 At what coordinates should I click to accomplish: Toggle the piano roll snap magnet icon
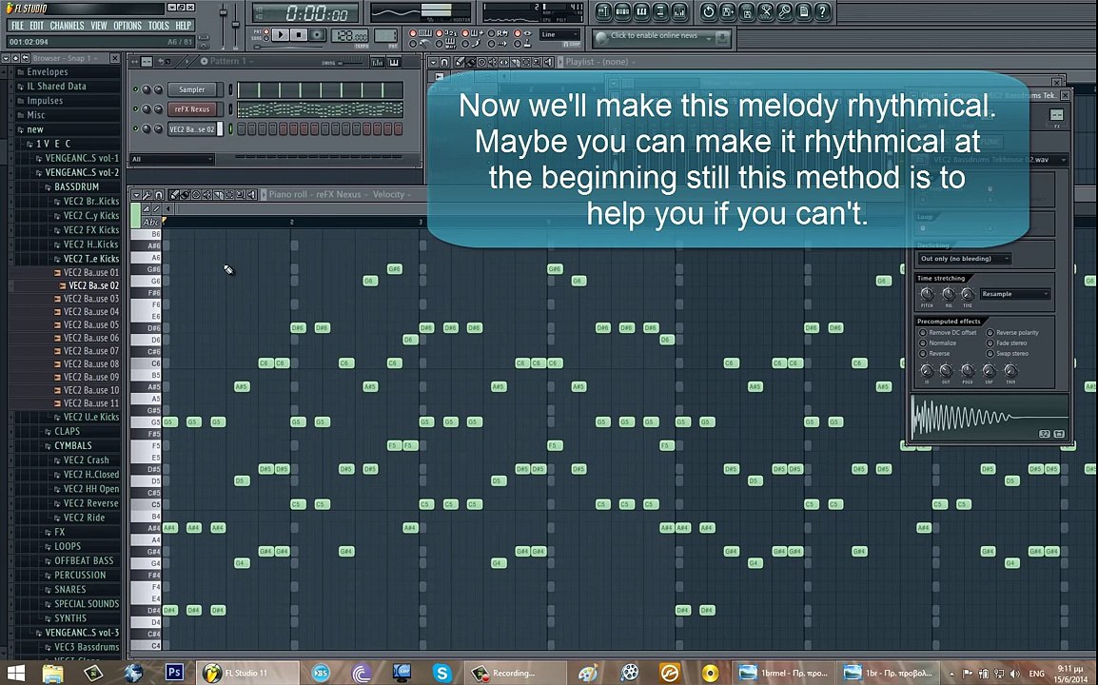(x=159, y=195)
